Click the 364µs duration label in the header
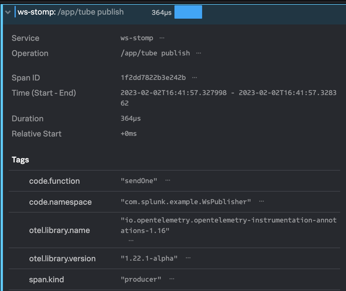 tap(161, 12)
